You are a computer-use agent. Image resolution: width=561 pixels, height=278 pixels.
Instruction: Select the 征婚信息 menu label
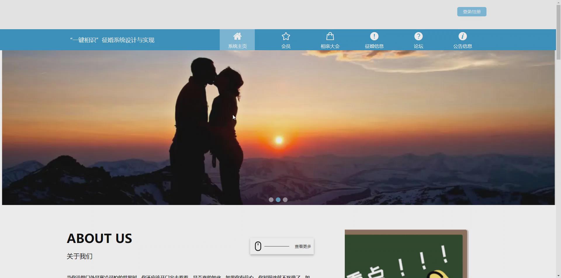374,46
